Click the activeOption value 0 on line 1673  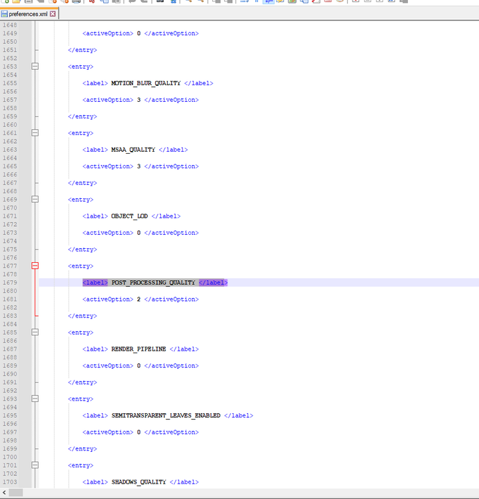point(139,233)
